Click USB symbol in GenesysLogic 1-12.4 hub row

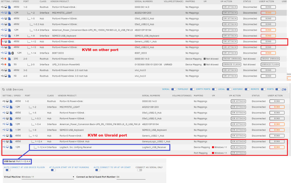coord(4,141)
